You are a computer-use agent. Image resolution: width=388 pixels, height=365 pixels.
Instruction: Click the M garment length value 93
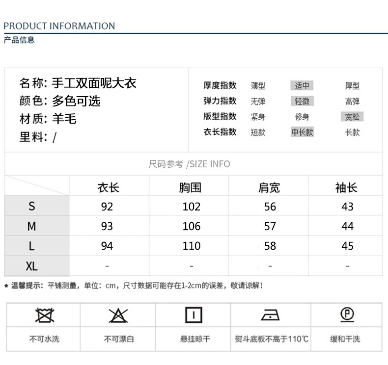point(107,226)
